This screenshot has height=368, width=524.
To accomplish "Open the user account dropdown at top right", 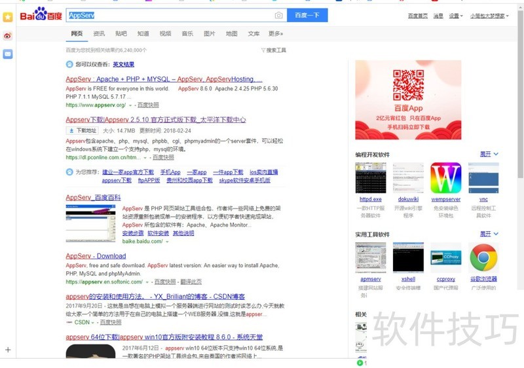I will pyautogui.click(x=489, y=16).
